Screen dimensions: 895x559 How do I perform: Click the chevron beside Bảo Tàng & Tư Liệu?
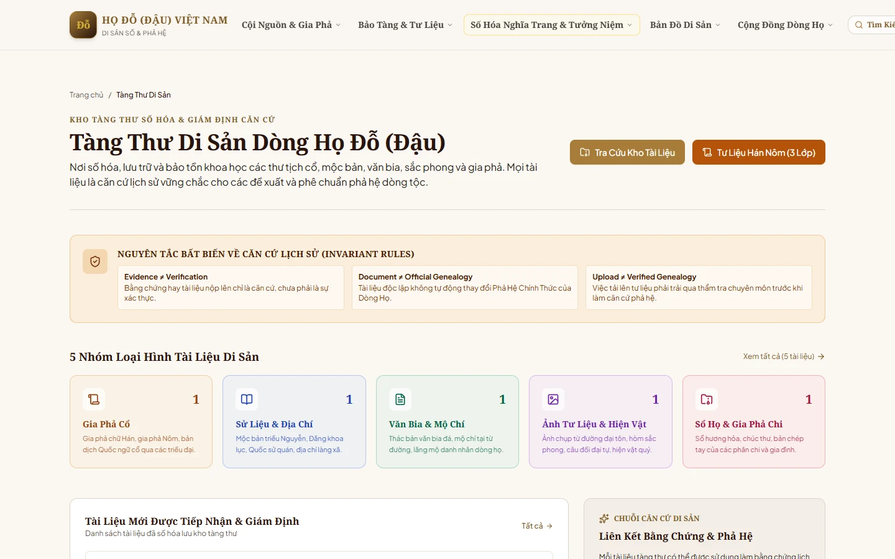450,25
